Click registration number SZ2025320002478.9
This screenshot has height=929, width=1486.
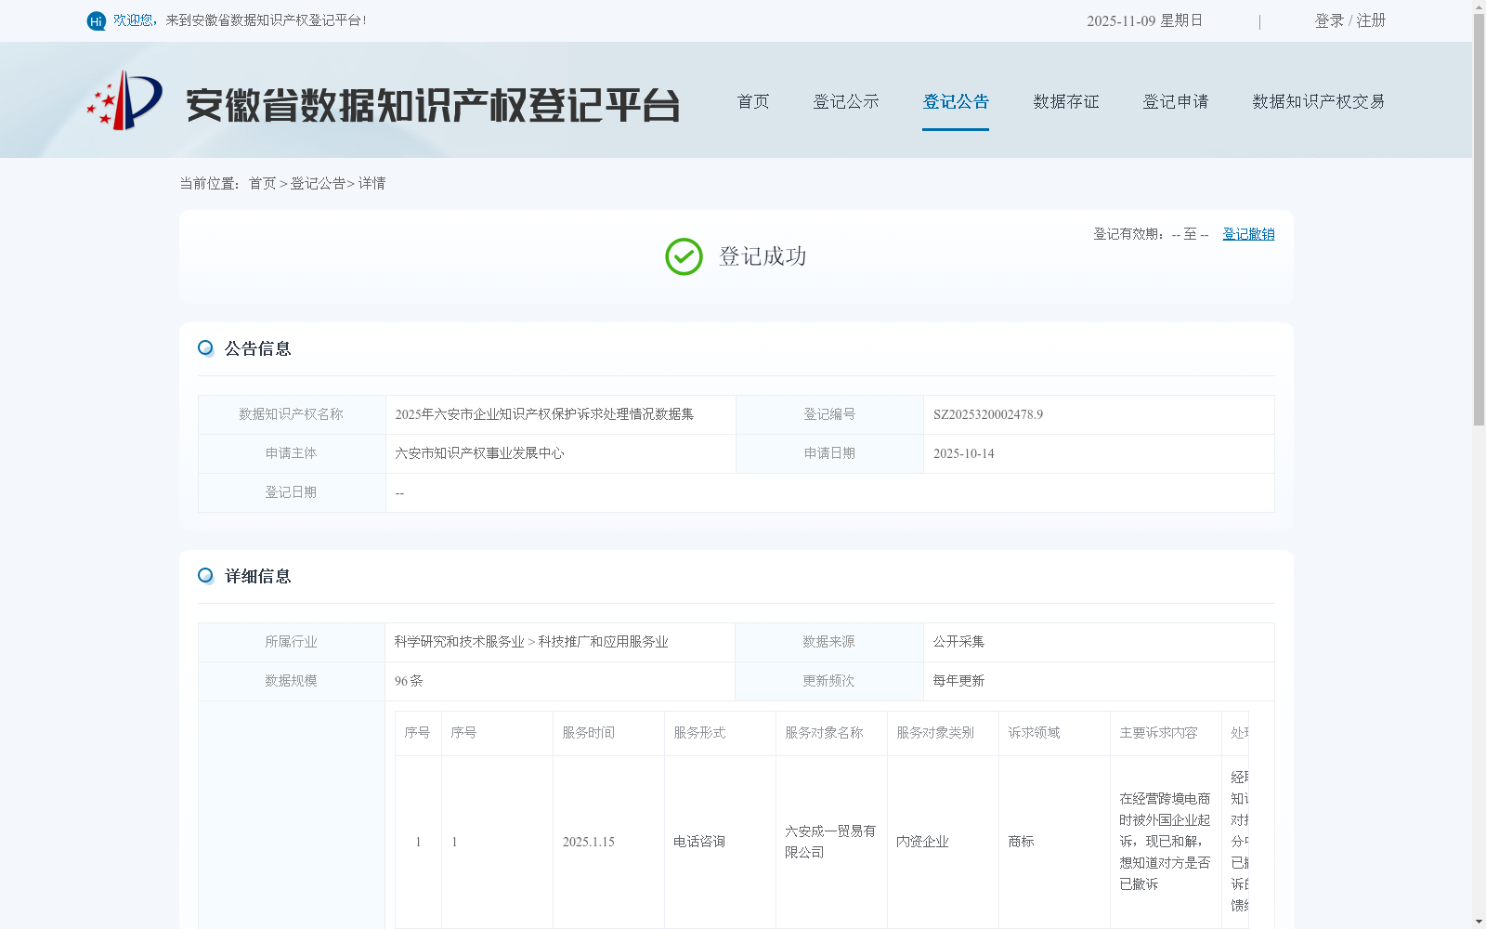[x=988, y=414]
